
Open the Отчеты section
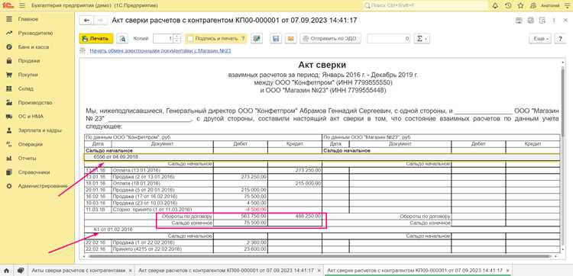tap(27, 159)
